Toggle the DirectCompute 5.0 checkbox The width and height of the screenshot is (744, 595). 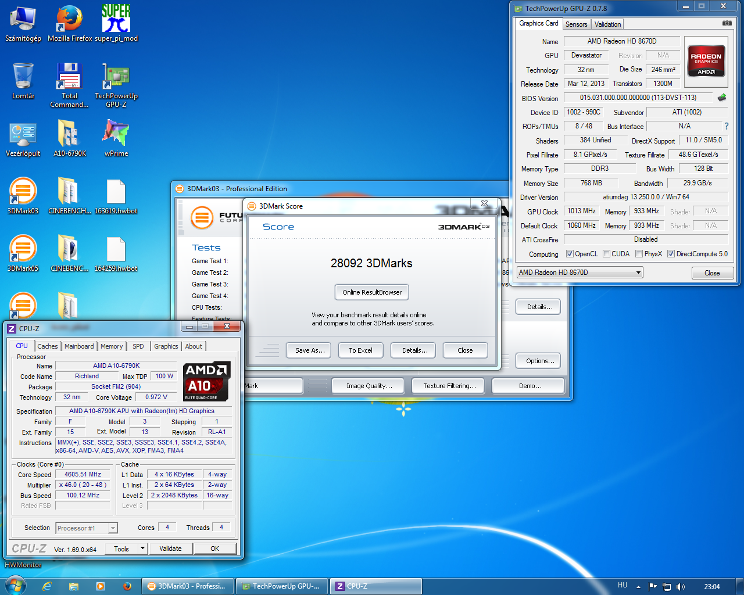point(671,254)
